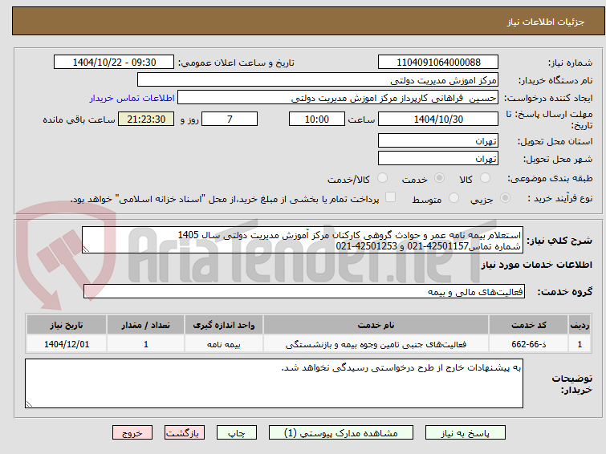Click the تعداد / مقدار column header

[x=146, y=325]
